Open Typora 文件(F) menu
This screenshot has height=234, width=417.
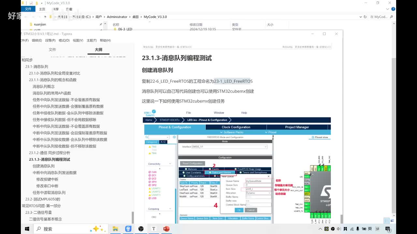point(24,40)
